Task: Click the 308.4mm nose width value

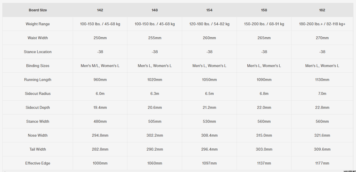Action: [209, 135]
